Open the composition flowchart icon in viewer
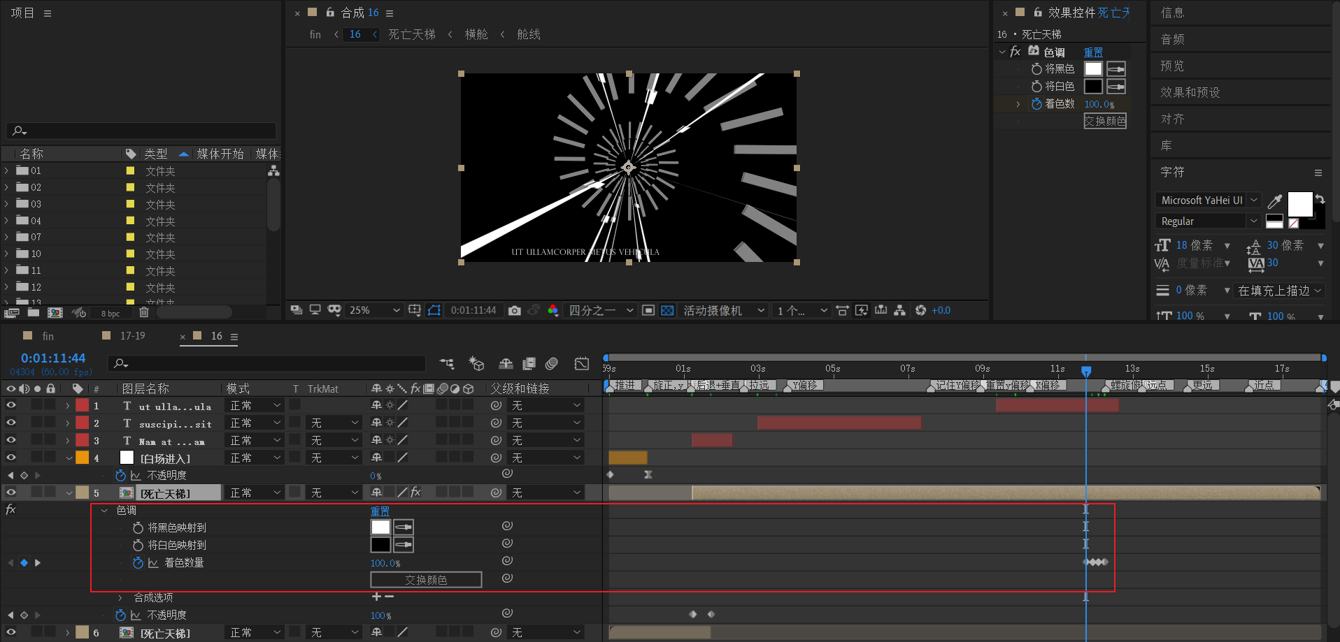1340x642 pixels. (x=900, y=310)
